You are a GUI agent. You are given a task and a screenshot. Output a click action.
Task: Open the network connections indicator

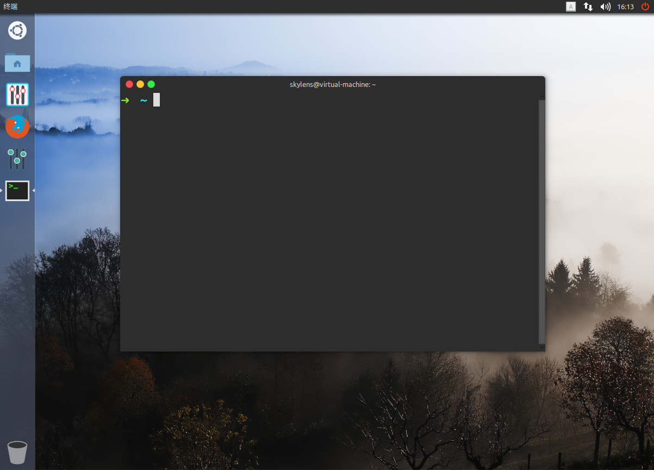click(588, 7)
